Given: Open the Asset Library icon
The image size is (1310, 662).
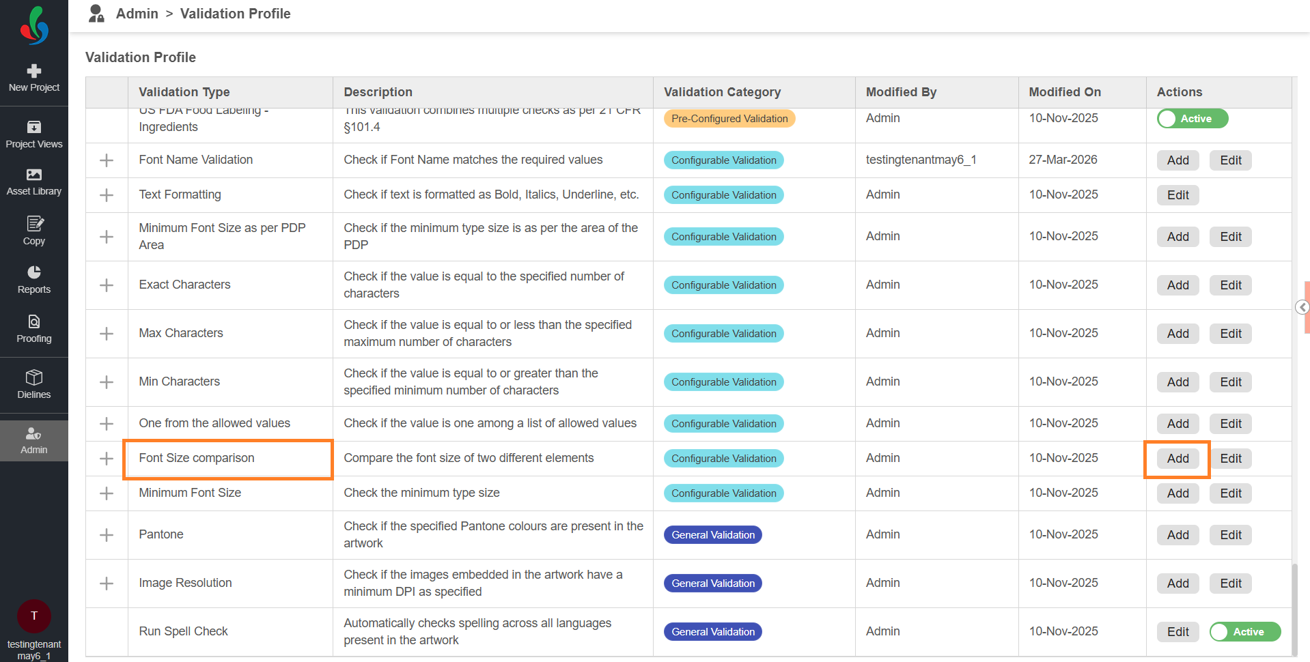Looking at the screenshot, I should click(34, 175).
